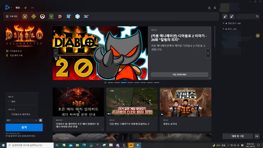
Task: Click the friend's WoW status icon
Action: click(258, 36)
